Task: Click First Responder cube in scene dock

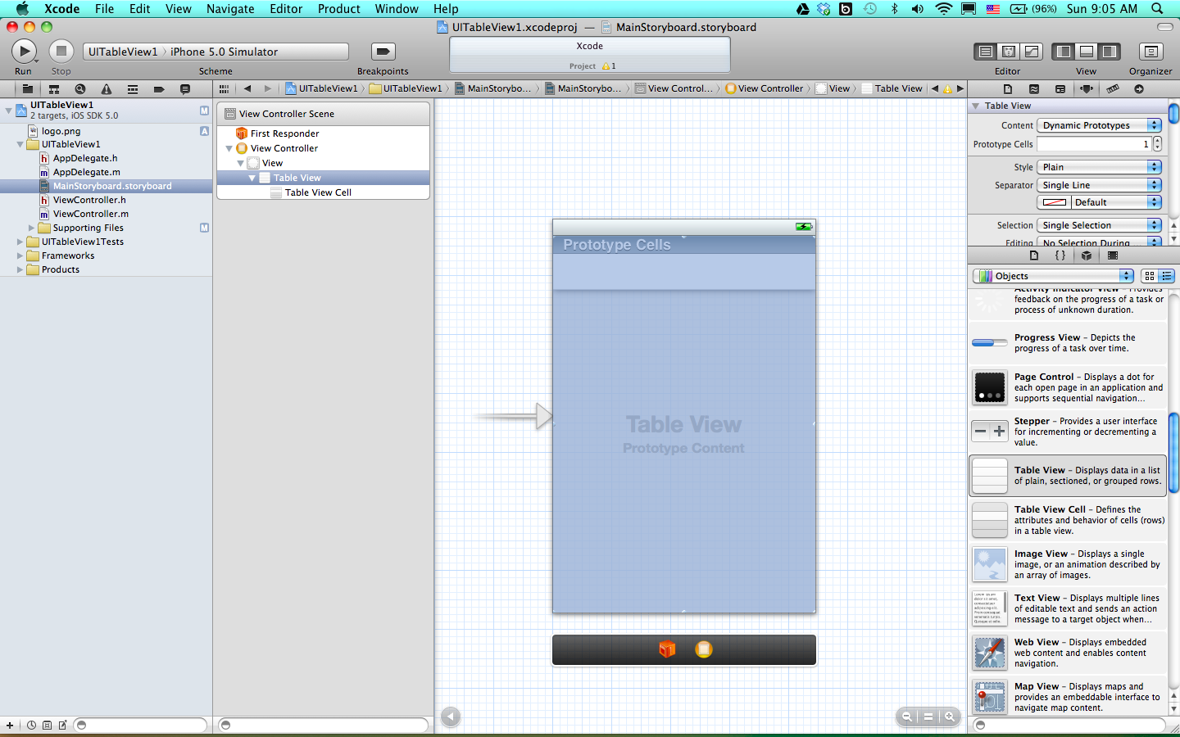Action: coord(667,649)
